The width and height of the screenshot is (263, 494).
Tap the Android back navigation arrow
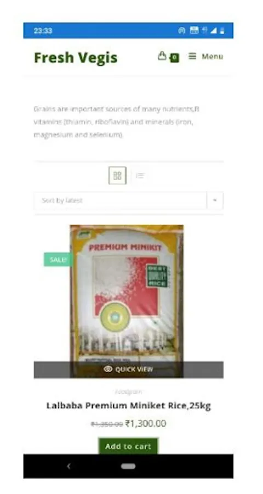[69, 466]
